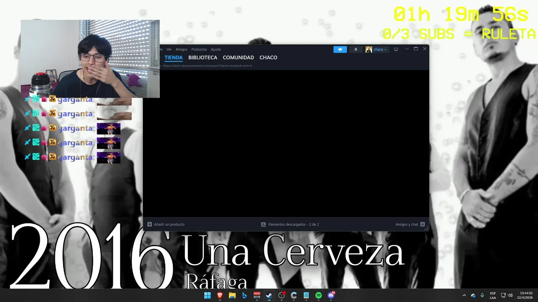This screenshot has width=538, height=302.
Task: Open Elementos descargados downloads status
Action: click(x=293, y=224)
